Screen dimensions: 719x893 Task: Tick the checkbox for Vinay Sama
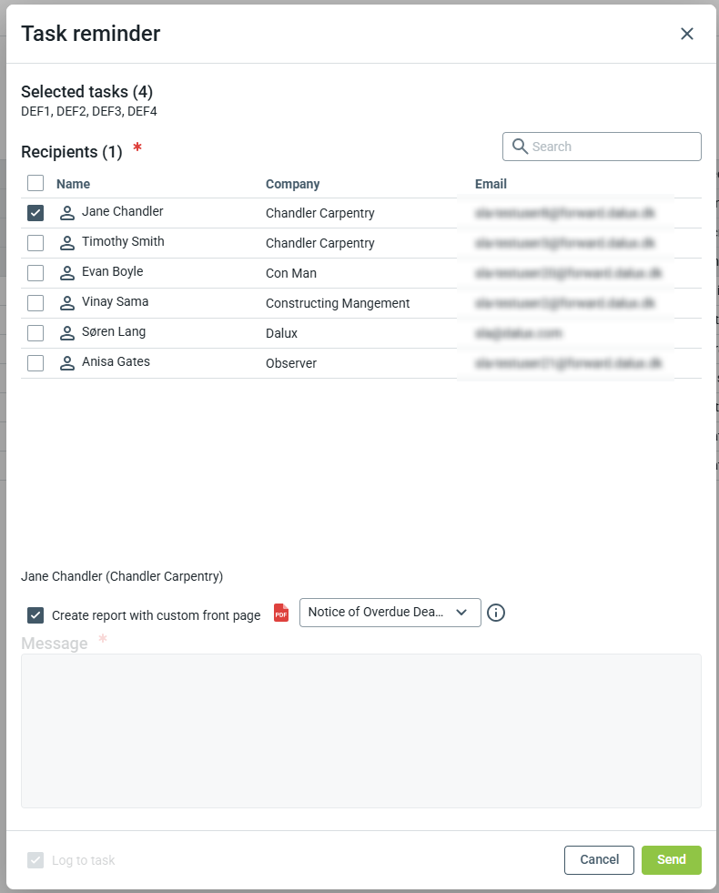point(35,303)
